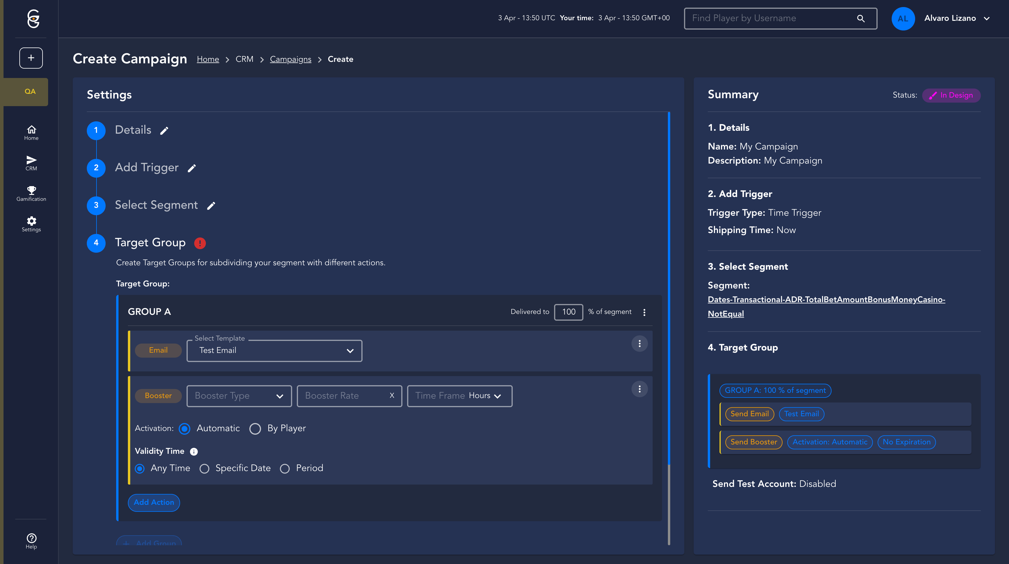Go to CRM in the sidebar

[x=31, y=163]
